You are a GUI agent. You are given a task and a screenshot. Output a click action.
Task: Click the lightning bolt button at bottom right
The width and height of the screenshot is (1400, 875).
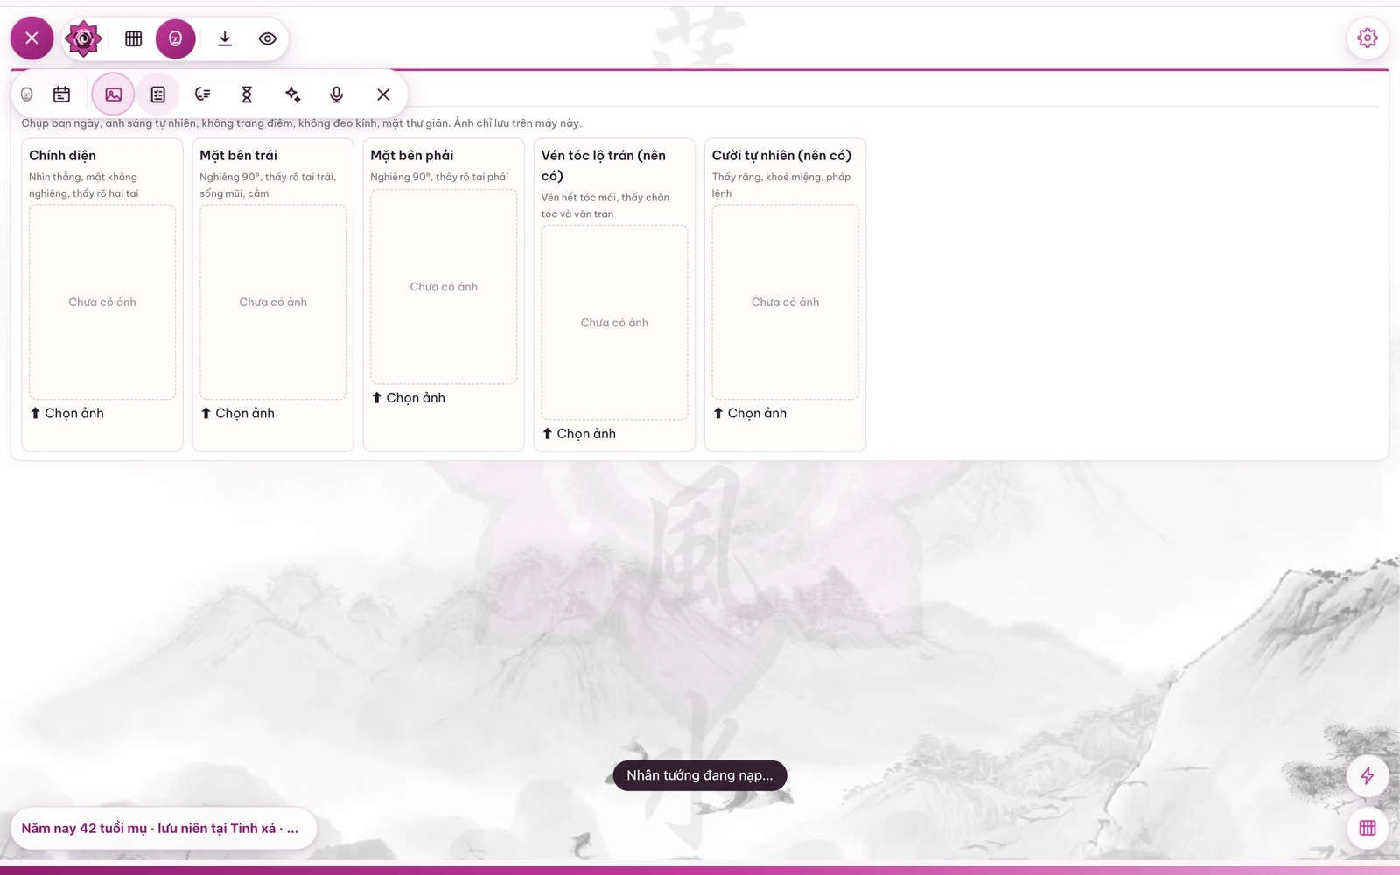coord(1368,775)
